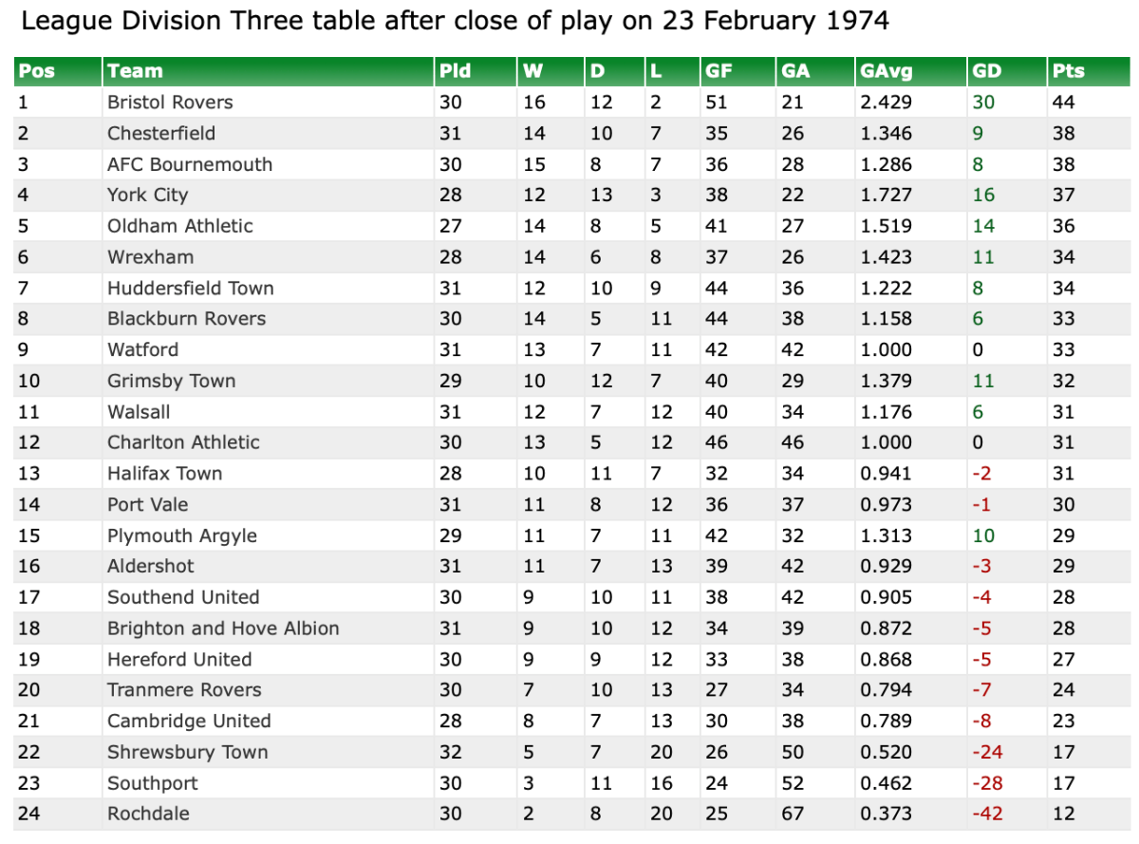Select the Shrewsbury Town entry

point(187,752)
